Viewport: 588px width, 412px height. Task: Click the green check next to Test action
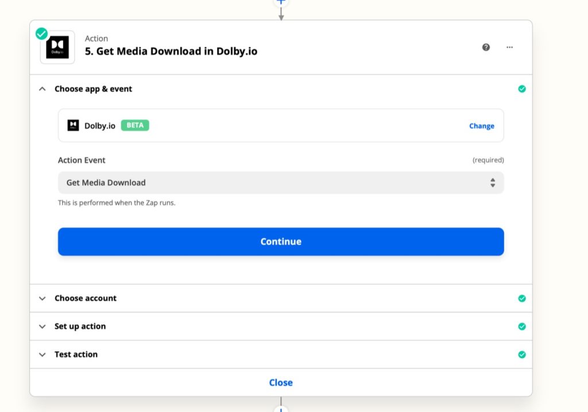[522, 355]
